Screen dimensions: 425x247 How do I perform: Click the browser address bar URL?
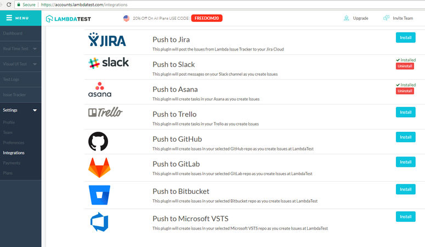[x=84, y=4]
